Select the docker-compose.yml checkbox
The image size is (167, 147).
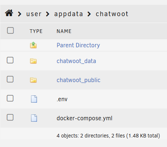(x=10, y=117)
